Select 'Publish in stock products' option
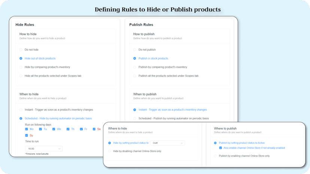 135,58
